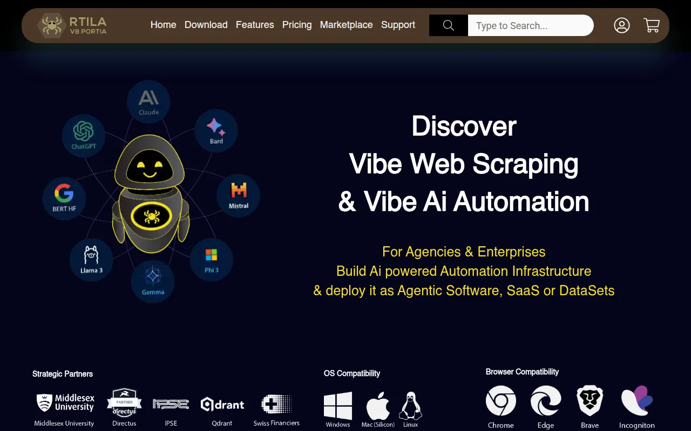Click the 'OS Compatibility' heading
The height and width of the screenshot is (431, 691).
click(352, 373)
